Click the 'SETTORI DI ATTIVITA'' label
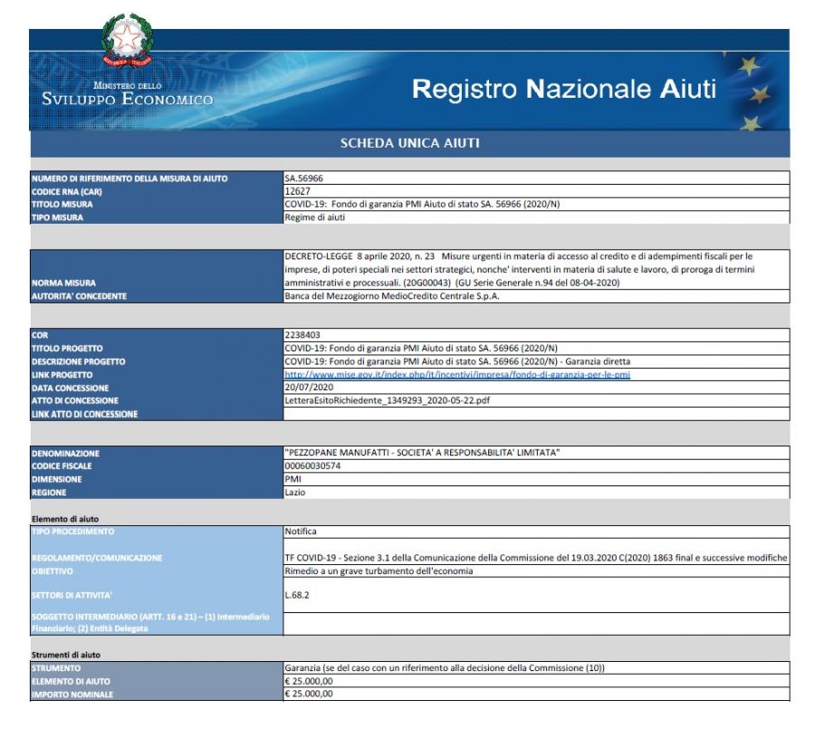 [72, 595]
